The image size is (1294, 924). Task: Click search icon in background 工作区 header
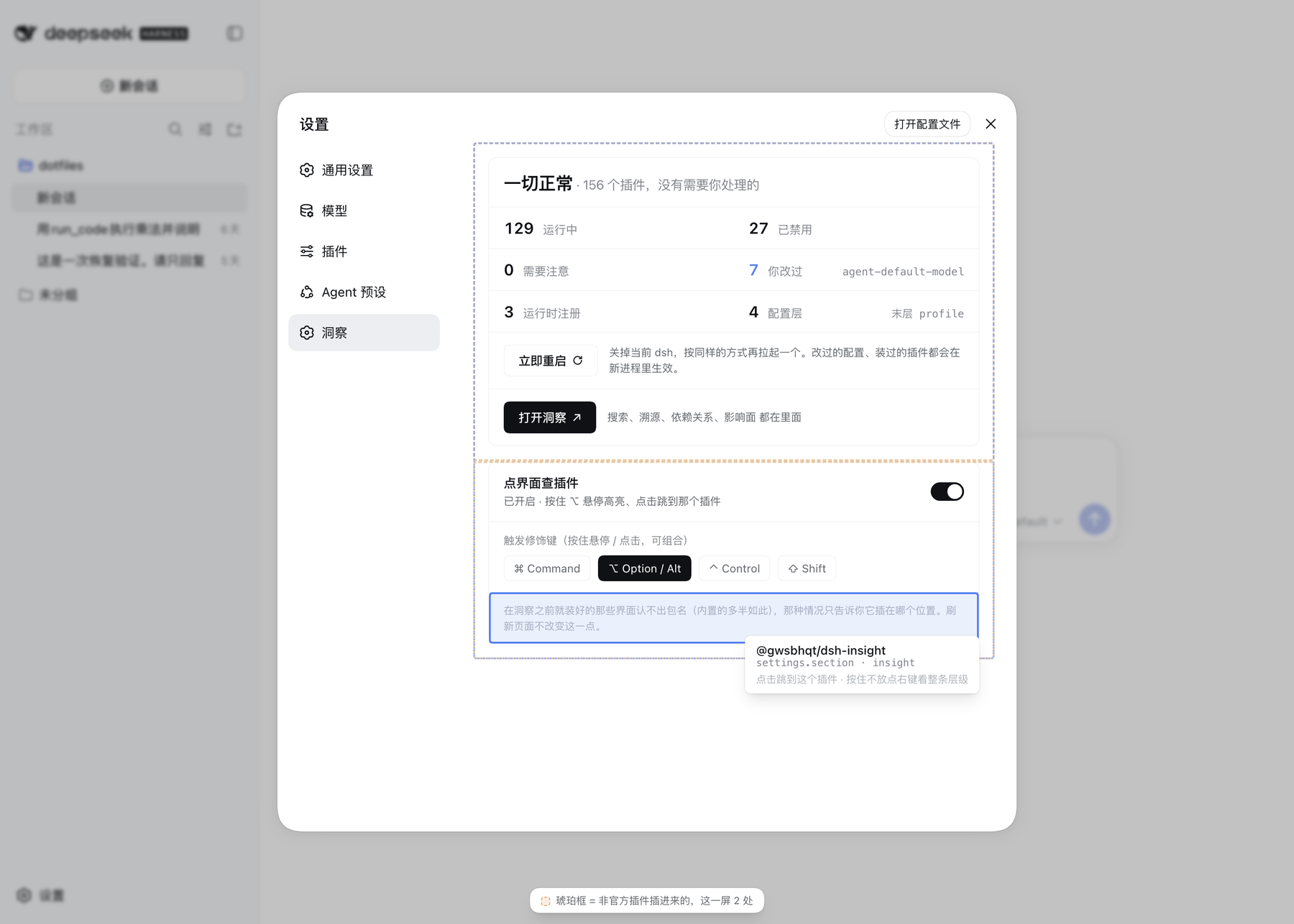coord(175,129)
